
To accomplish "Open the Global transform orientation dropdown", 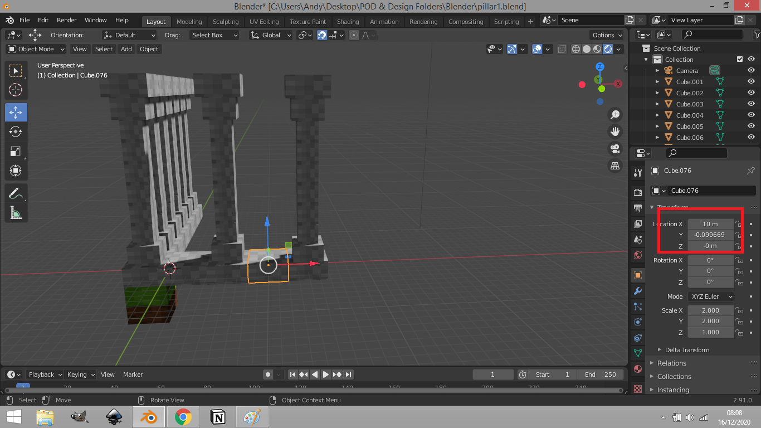I will pos(270,35).
